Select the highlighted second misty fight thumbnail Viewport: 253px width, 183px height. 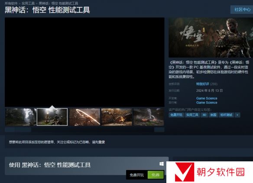click(52, 117)
